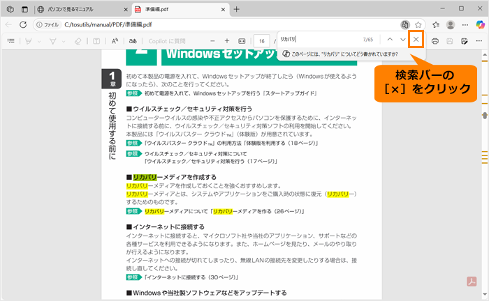
Task: Click the ファイル site info badge
Action: [x=48, y=24]
